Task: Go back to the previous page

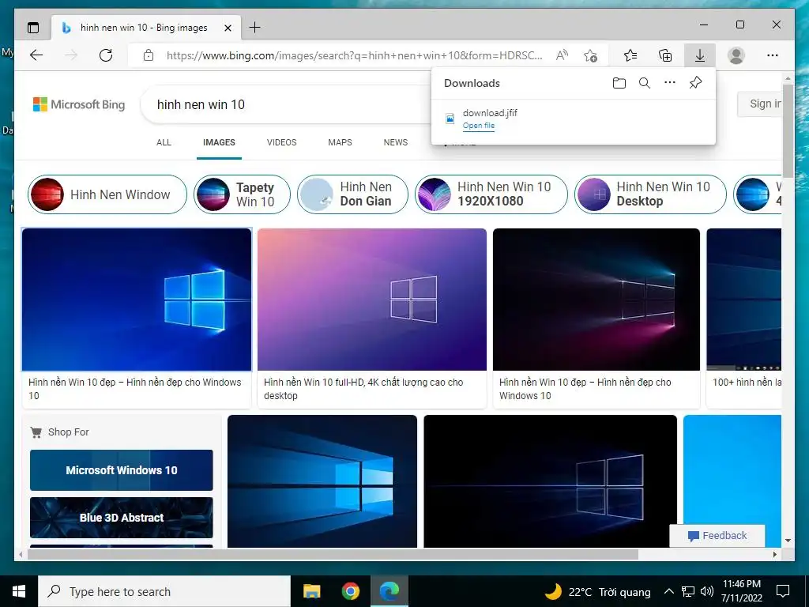Action: [36, 55]
